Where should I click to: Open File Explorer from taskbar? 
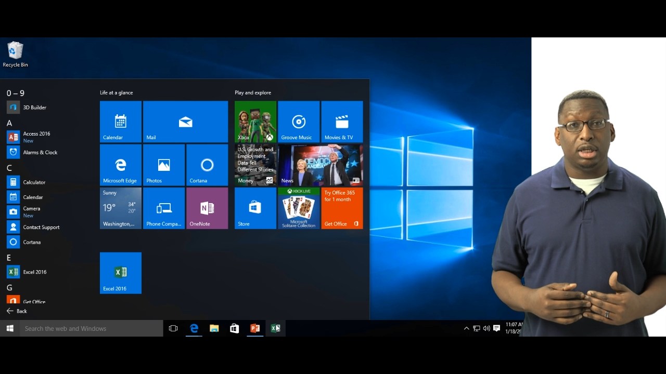(214, 328)
